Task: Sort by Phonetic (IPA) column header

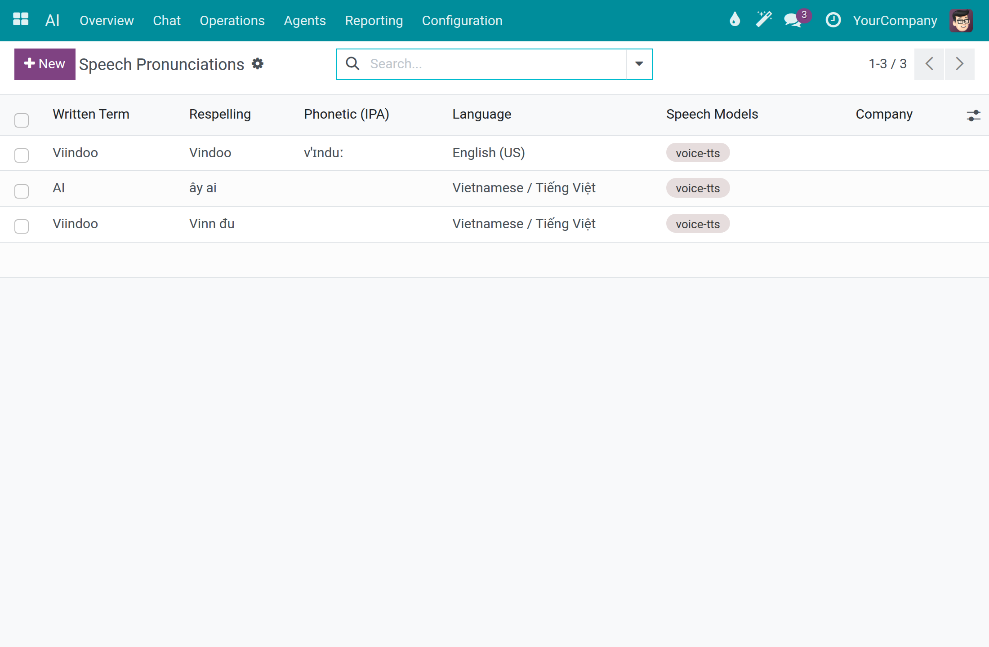Action: pos(346,114)
